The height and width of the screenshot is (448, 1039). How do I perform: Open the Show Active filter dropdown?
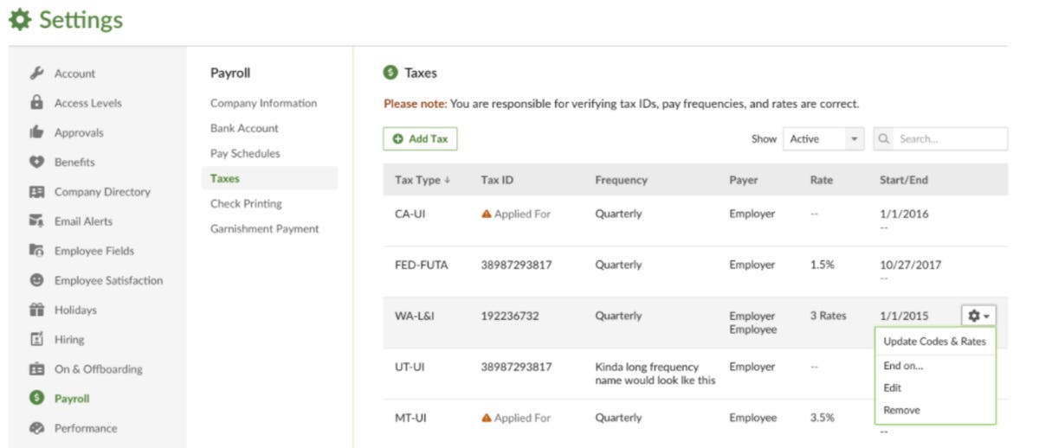pos(823,139)
